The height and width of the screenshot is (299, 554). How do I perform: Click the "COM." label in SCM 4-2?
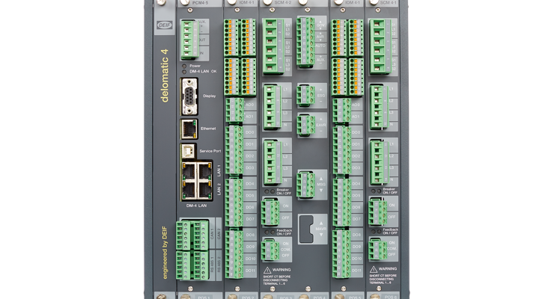(x=285, y=250)
